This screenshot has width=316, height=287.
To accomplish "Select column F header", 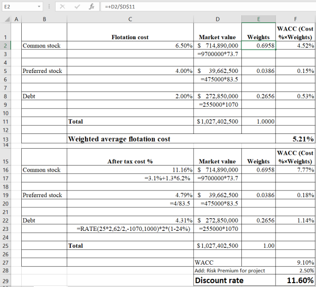I will 295,19.
